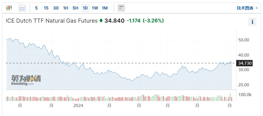
Task: Click the tallest volume bar near right end
Action: coord(230,97)
